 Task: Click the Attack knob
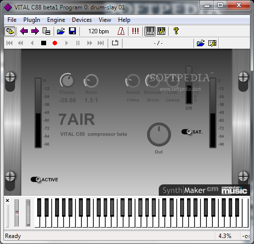[x=132, y=81]
